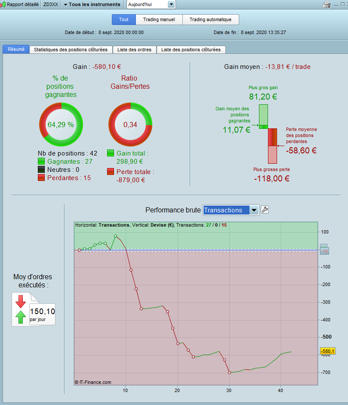Click the chart low point at transaction 30
348x405 pixels.
230,372
